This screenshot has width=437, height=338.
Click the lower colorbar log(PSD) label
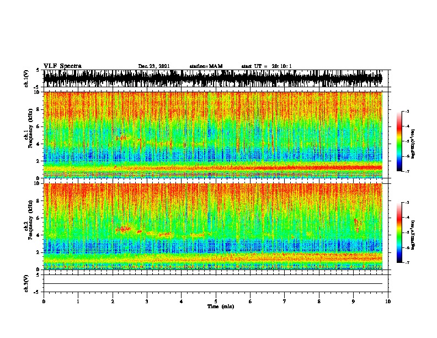tap(413, 235)
